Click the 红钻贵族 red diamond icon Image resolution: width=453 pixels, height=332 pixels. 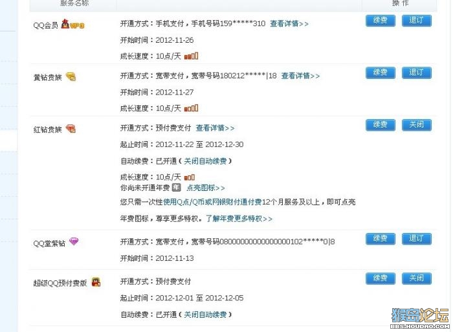tap(71, 129)
